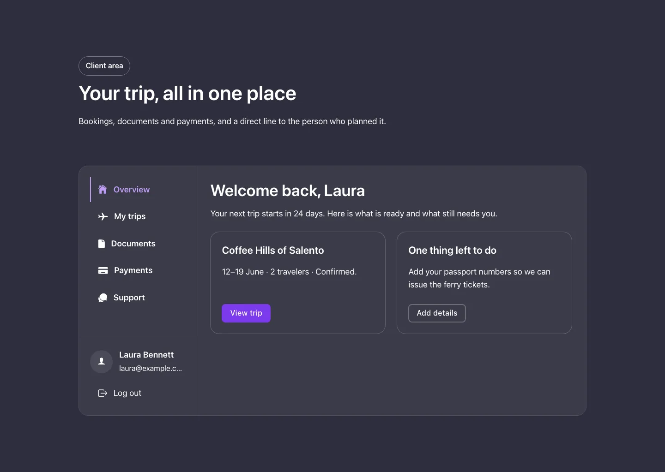This screenshot has width=665, height=472.
Task: Click the Add details button
Action: tap(437, 313)
